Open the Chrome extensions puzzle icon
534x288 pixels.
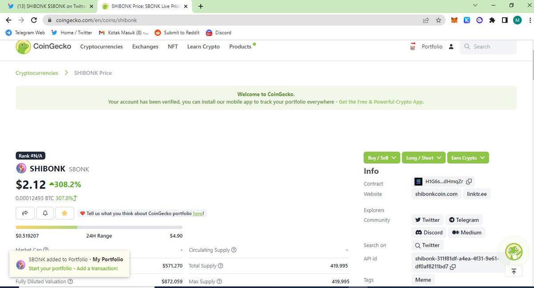(492, 20)
